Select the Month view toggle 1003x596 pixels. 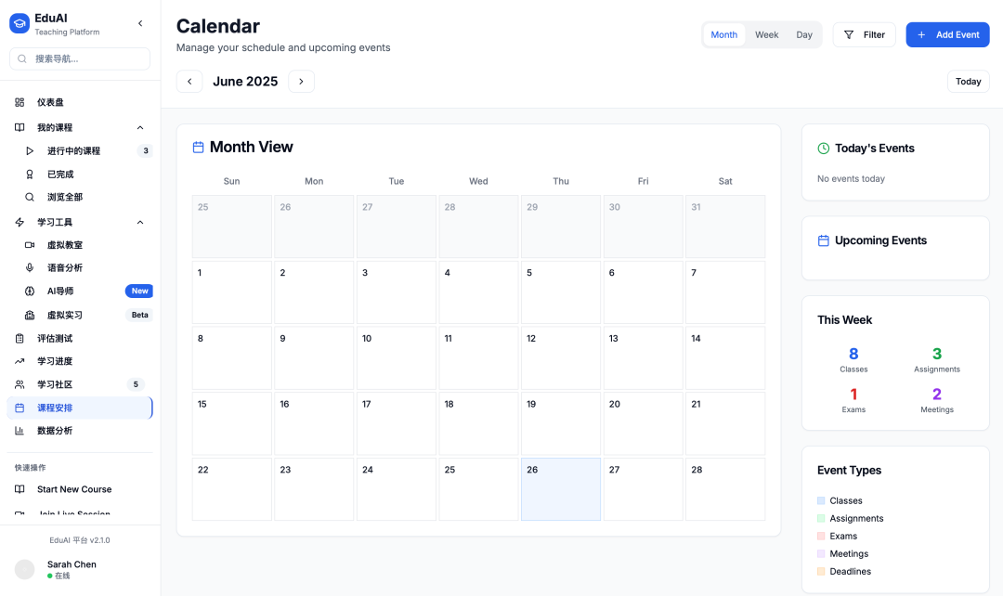pyautogui.click(x=723, y=35)
